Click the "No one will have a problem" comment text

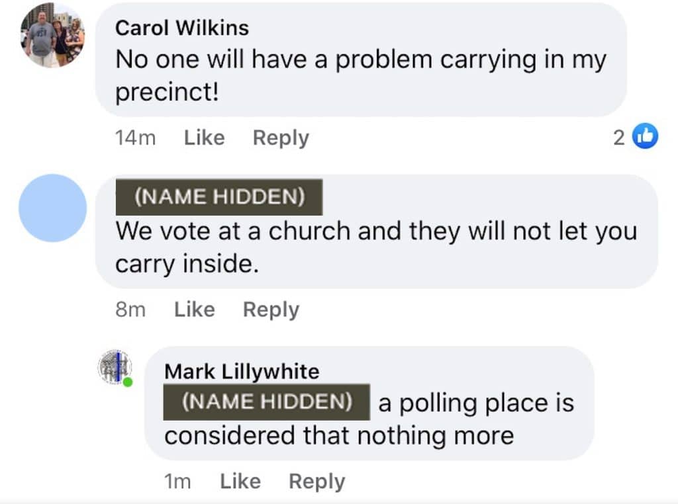360,75
